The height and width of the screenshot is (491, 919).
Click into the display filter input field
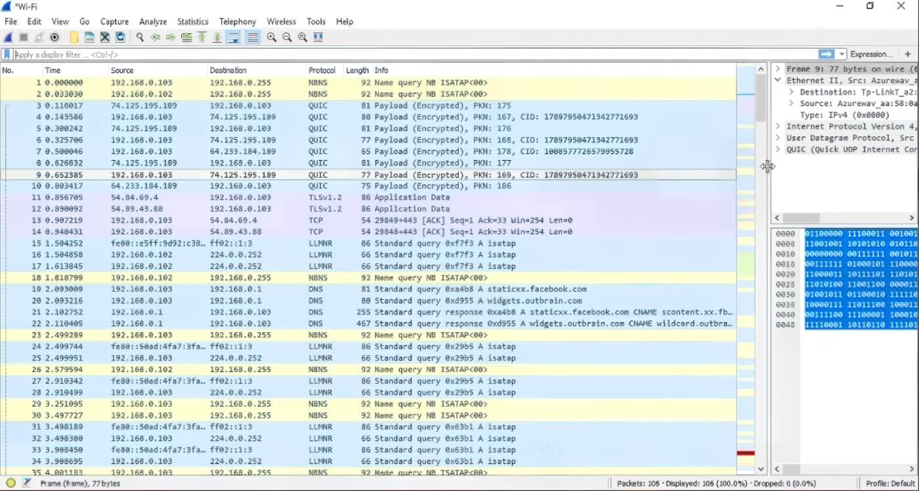pos(415,54)
